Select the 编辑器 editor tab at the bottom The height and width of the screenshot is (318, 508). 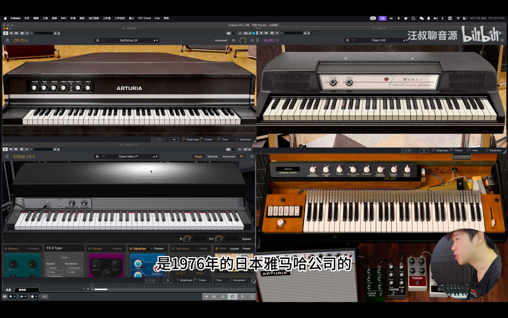click(x=22, y=290)
